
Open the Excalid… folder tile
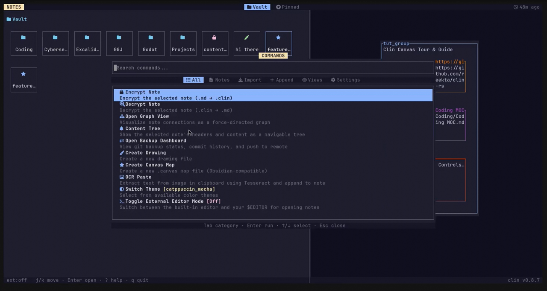pos(88,43)
